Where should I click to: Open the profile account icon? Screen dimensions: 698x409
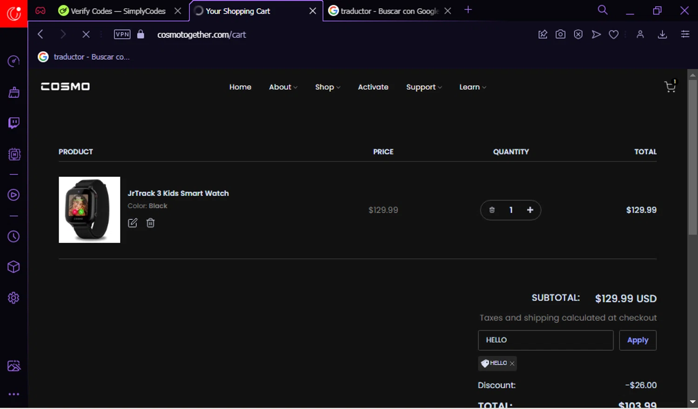click(x=640, y=34)
